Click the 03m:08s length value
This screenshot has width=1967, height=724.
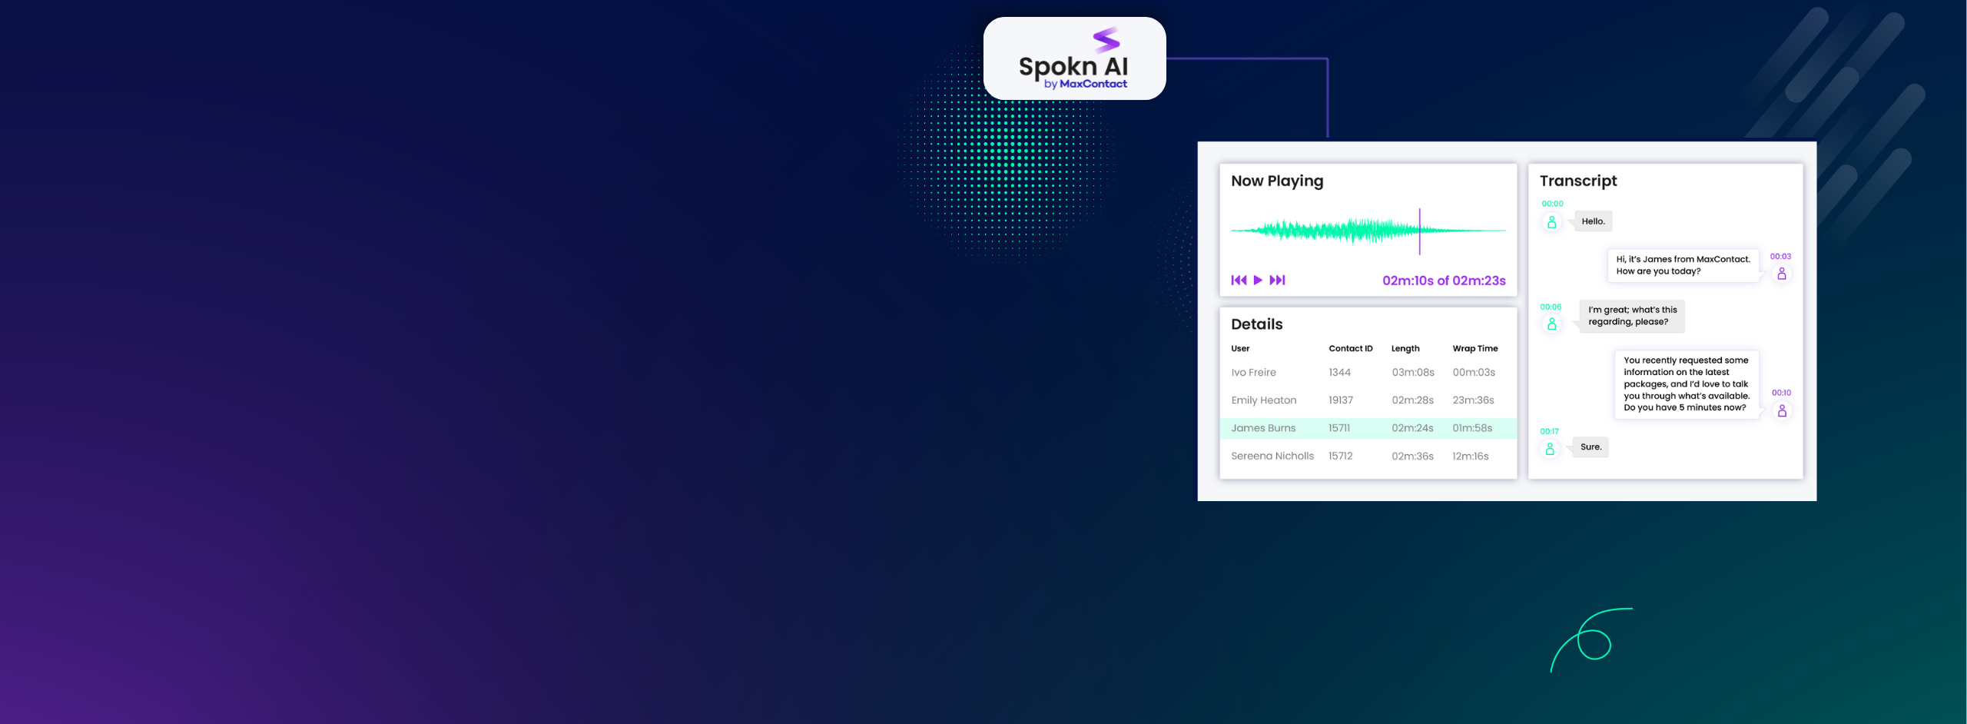1413,372
